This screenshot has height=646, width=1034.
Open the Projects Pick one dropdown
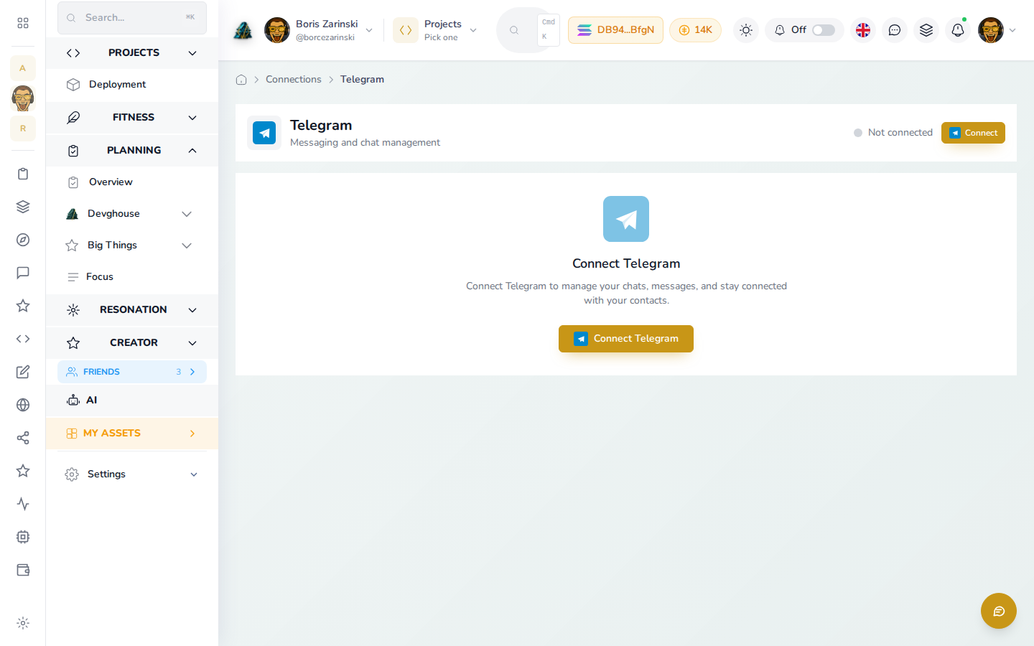436,30
